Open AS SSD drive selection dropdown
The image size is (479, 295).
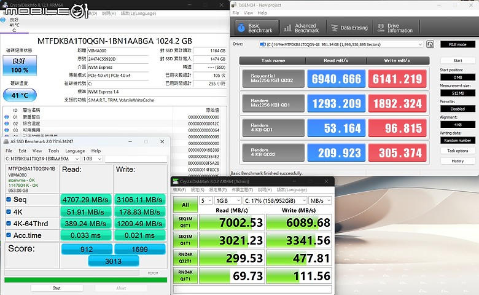[42, 159]
